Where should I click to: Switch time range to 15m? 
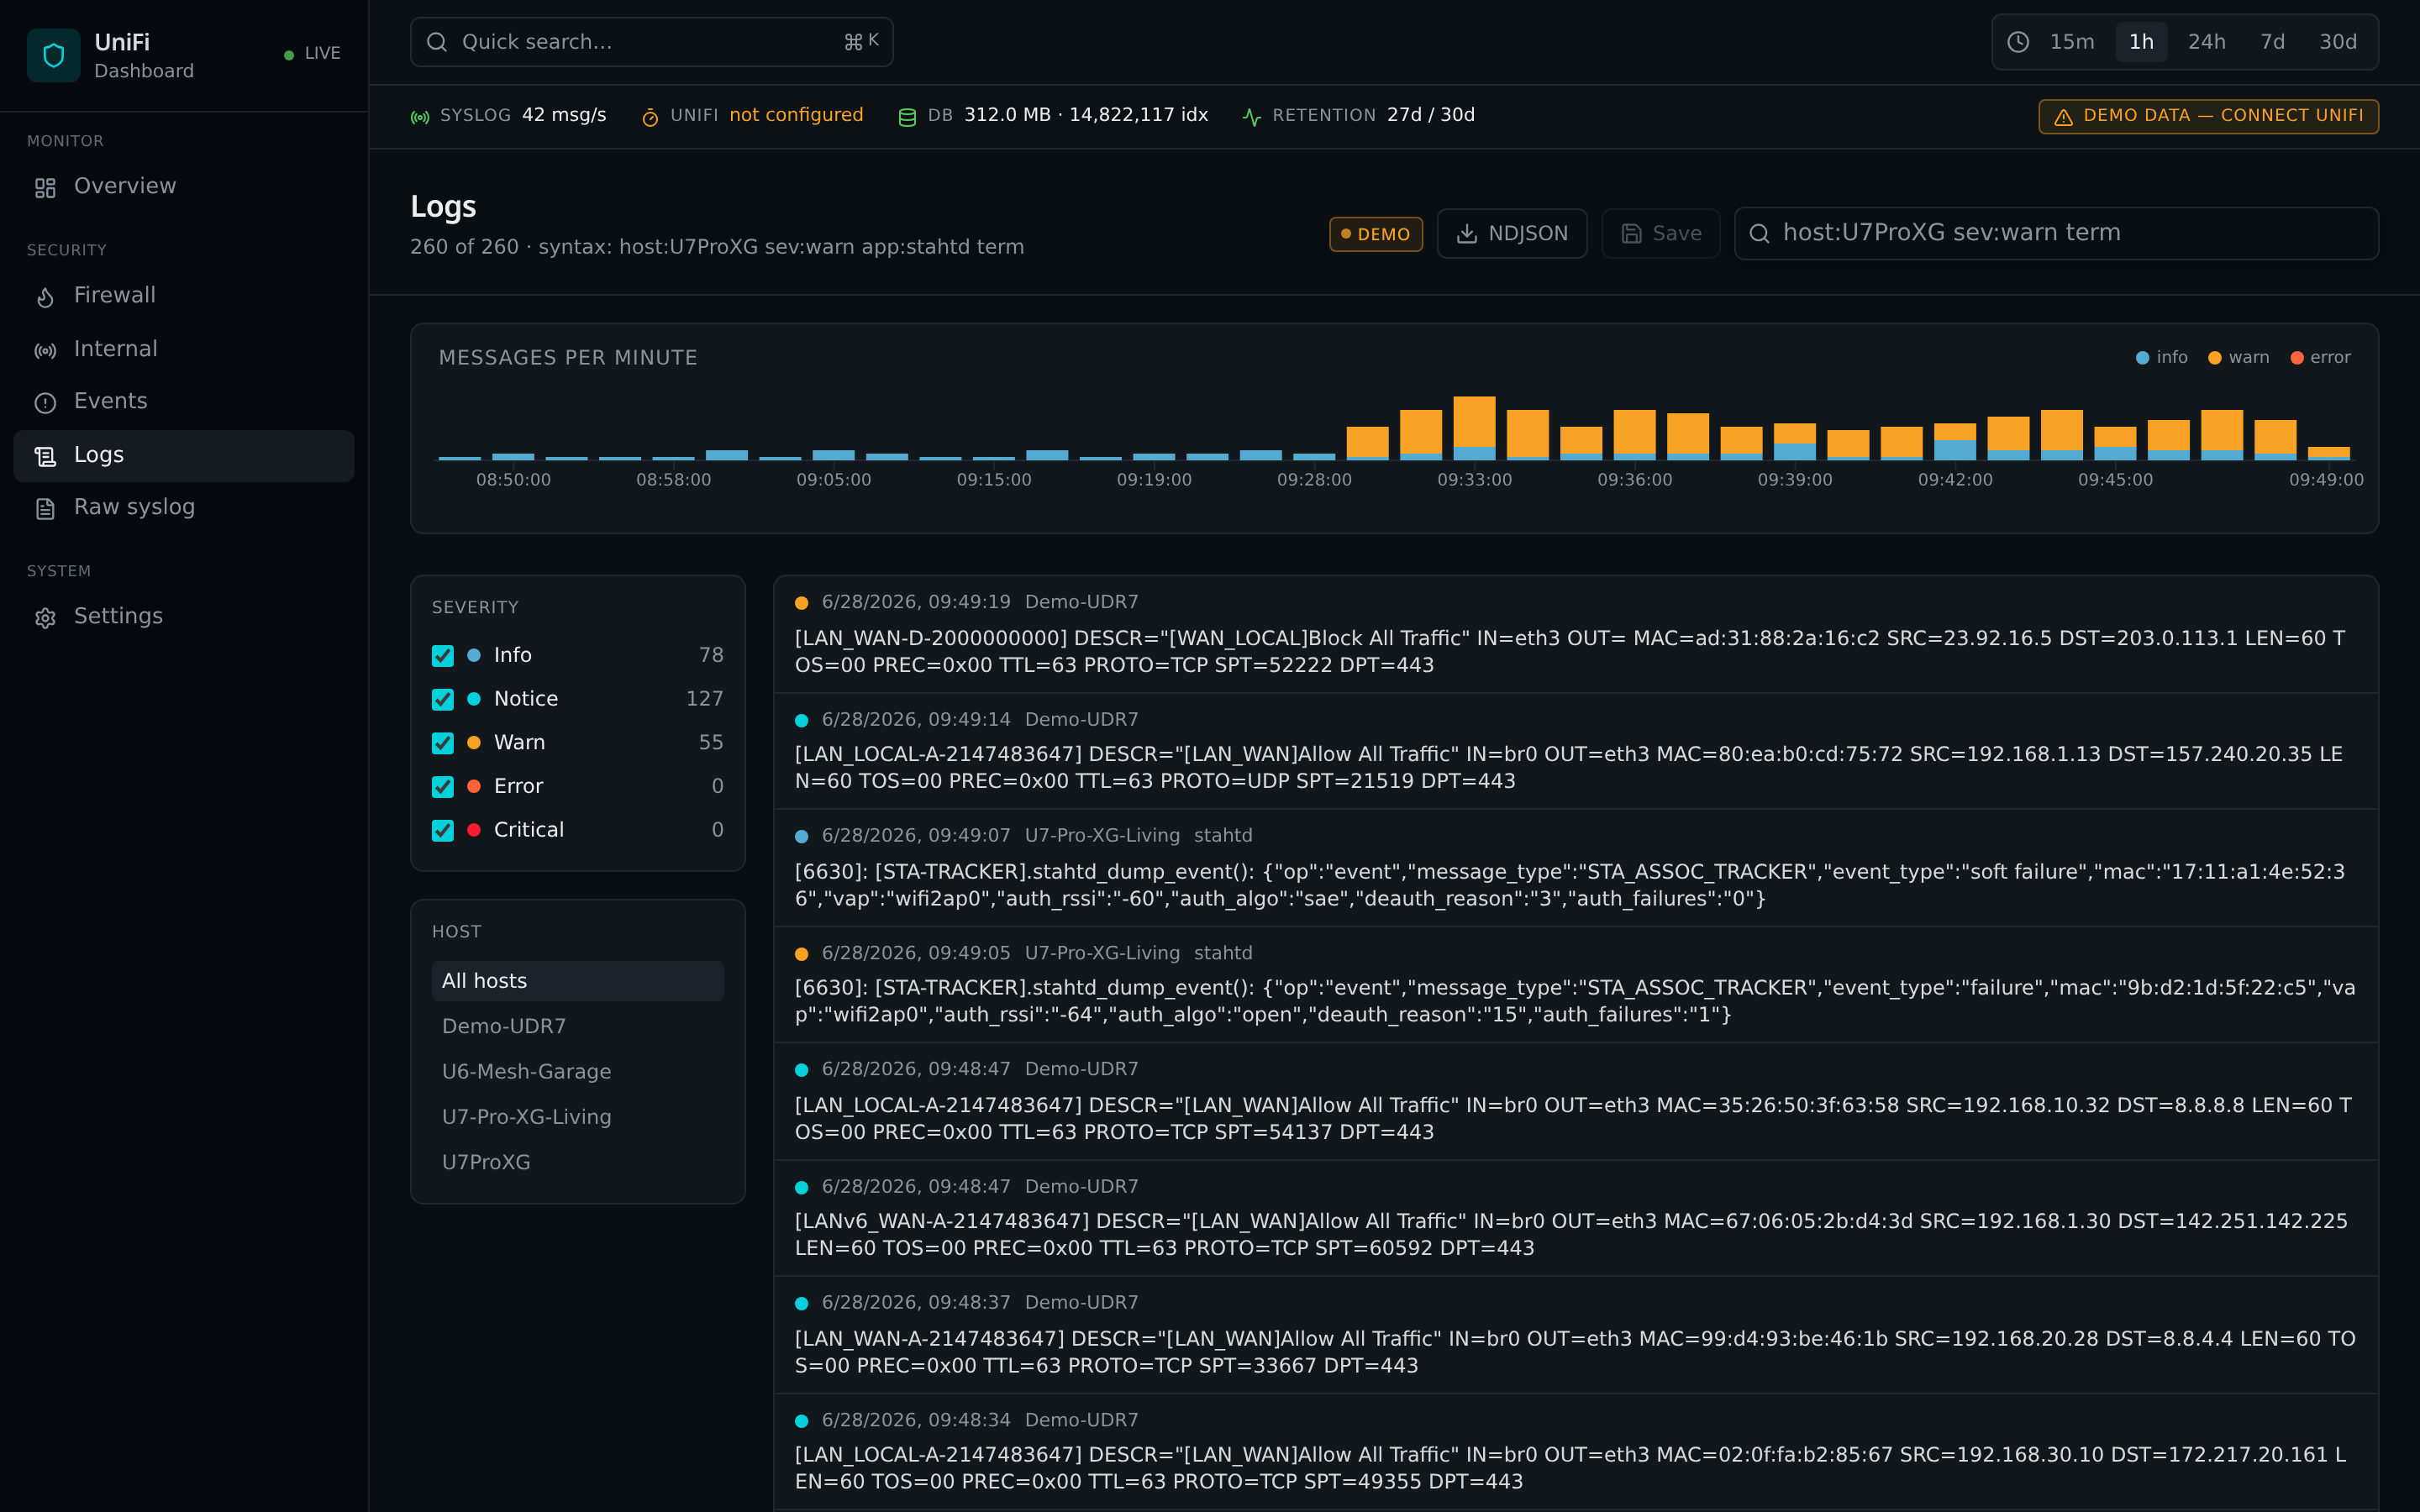tap(2072, 42)
